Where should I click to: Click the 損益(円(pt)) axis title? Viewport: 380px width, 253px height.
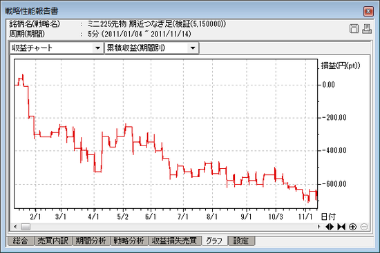(341, 65)
